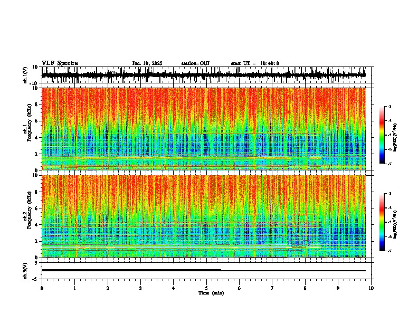
Task: Click the ch.3 voltage line trace
Action: (203, 271)
